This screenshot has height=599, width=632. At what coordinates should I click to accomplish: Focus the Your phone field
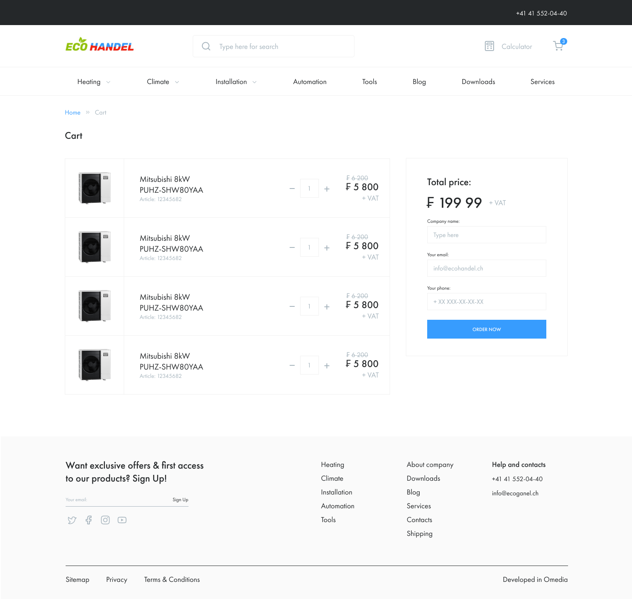[487, 302]
